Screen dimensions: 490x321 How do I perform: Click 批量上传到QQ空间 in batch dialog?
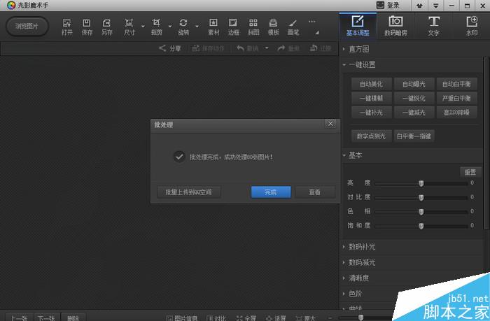tap(189, 192)
